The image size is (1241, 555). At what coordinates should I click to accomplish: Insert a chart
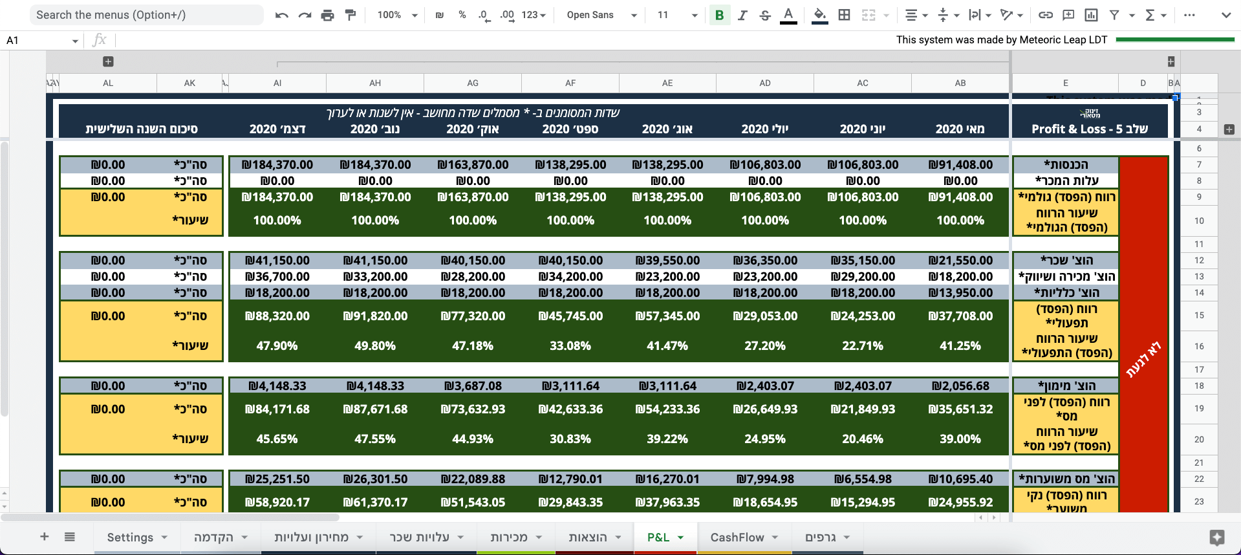click(1091, 15)
